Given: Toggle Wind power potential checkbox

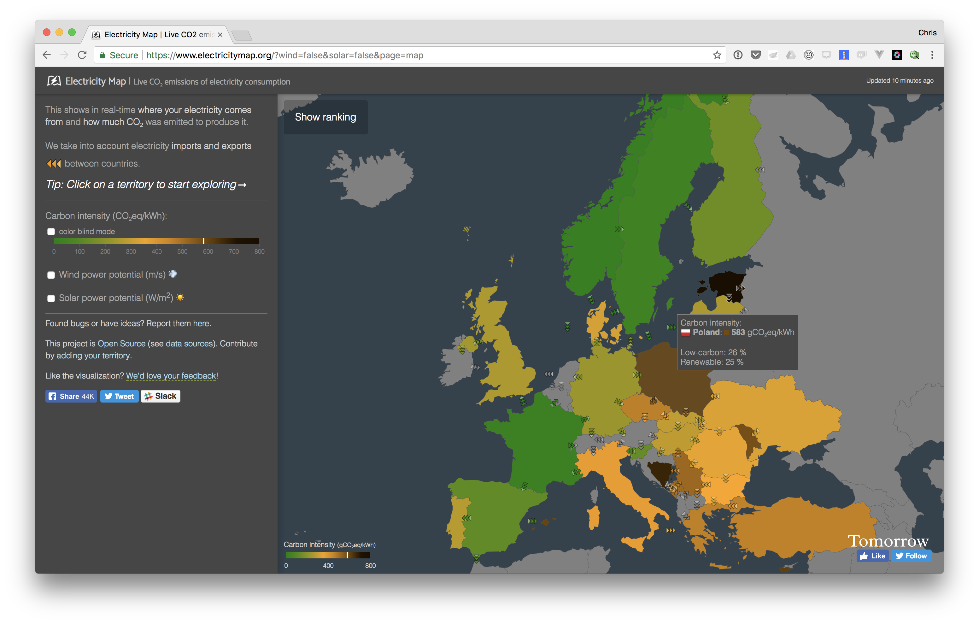Looking at the screenshot, I should [x=51, y=275].
